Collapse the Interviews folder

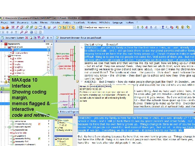point(5,56)
